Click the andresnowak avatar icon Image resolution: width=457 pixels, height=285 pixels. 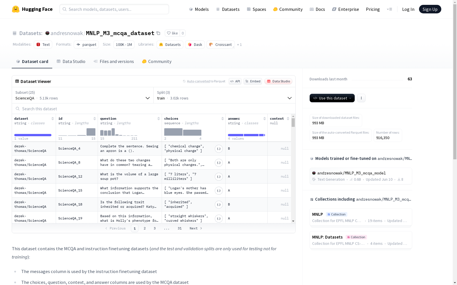coord(47,33)
